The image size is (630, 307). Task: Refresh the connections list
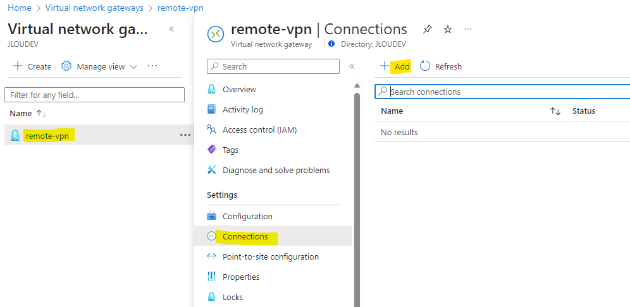tap(441, 66)
